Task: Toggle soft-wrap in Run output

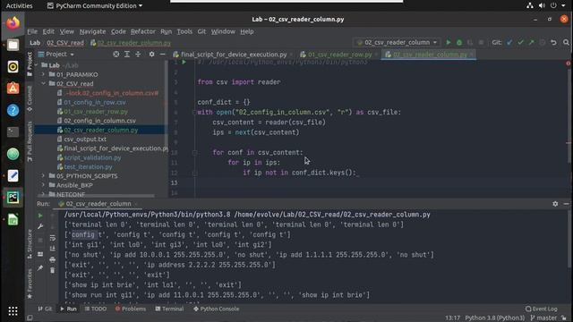Action: point(53,238)
